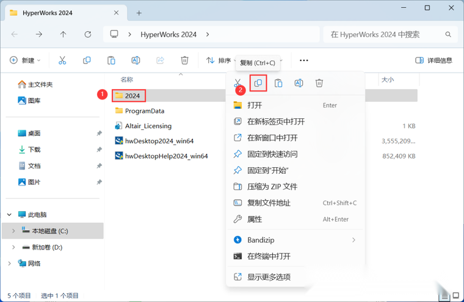The image size is (464, 302).
Task: Click Paste icon in context menu
Action: point(278,83)
